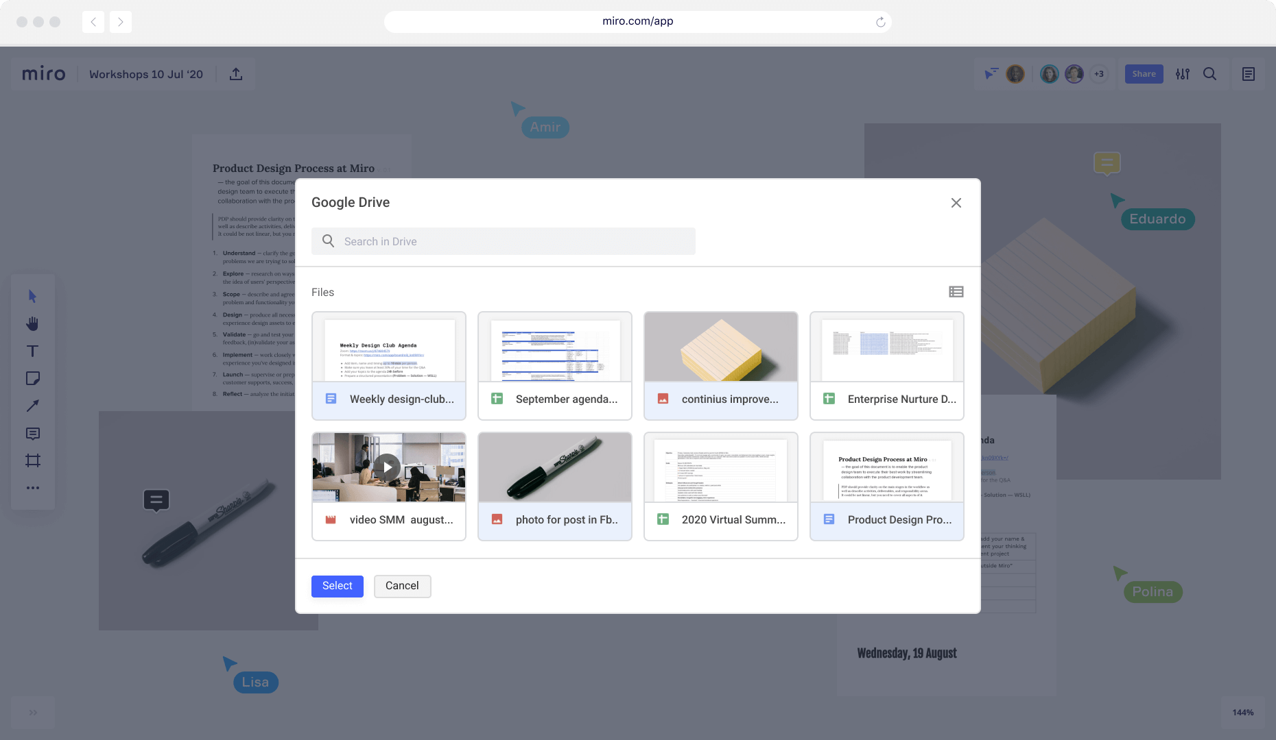The height and width of the screenshot is (740, 1276).
Task: Open search on board magnifier icon
Action: point(1210,74)
